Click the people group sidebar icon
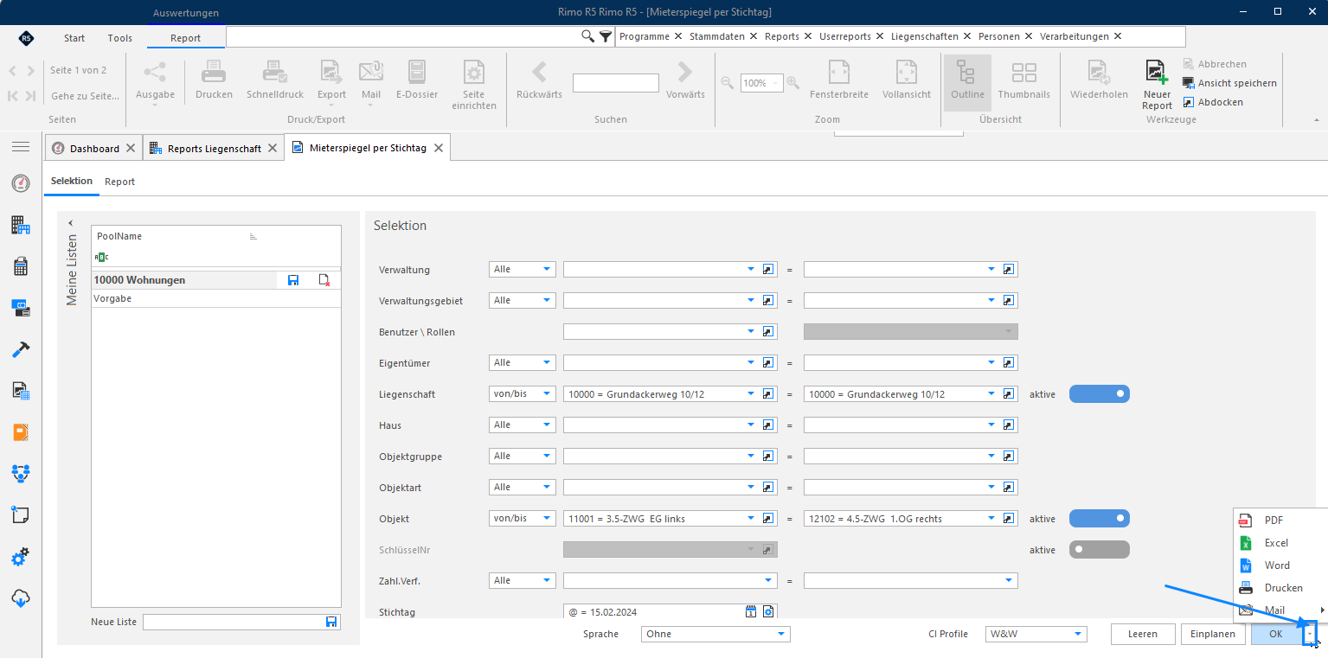Viewport: 1328px width, 658px height. 21,474
